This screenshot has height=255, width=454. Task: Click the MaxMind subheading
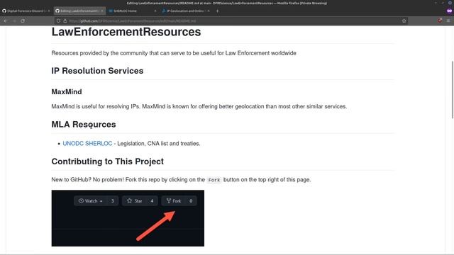[67, 91]
